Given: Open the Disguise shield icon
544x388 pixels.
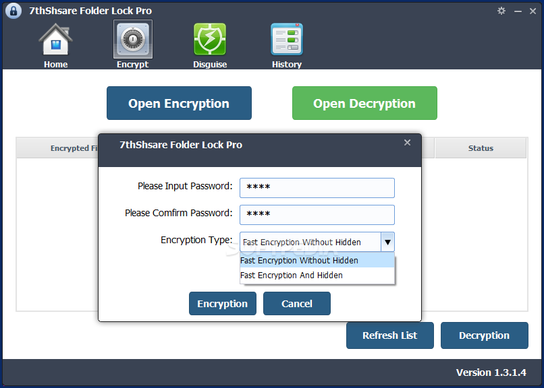Looking at the screenshot, I should tap(210, 39).
